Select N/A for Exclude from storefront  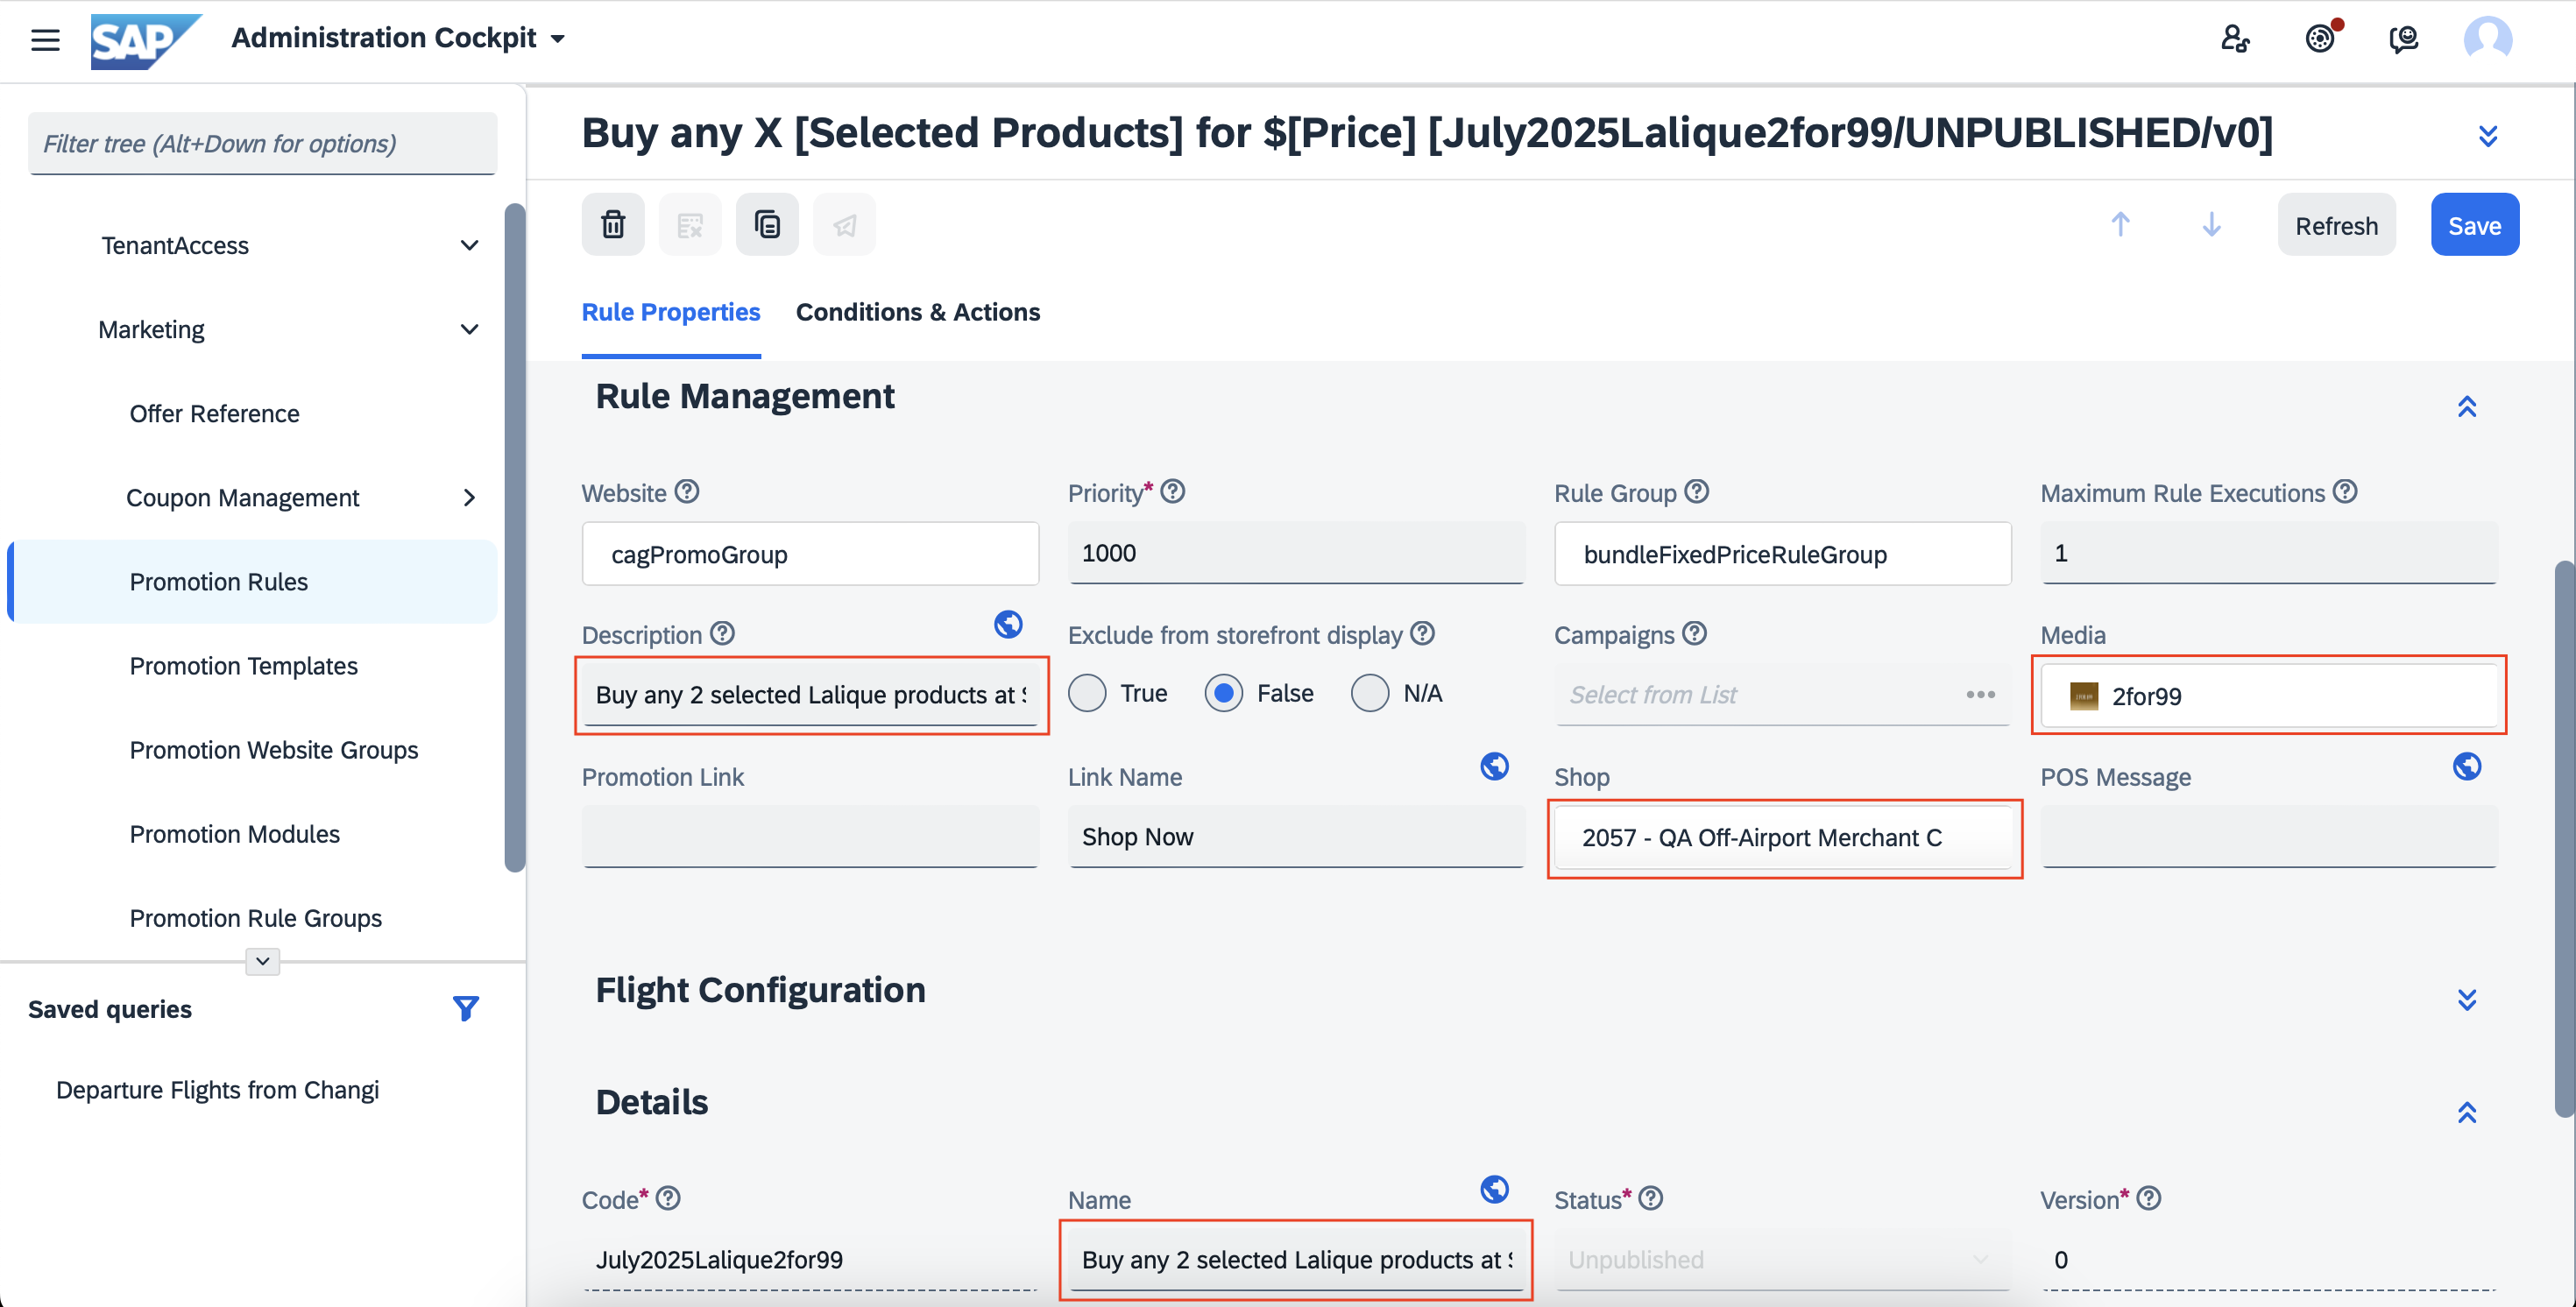pos(1370,692)
